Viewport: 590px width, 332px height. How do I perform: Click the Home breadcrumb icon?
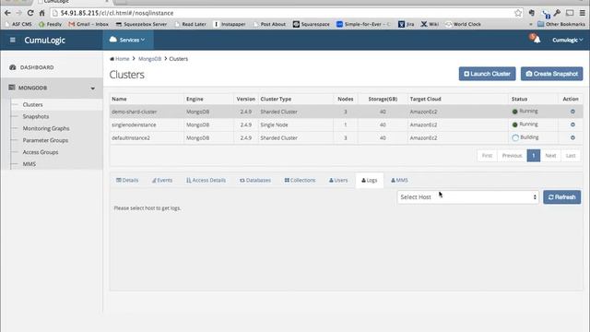(x=112, y=59)
